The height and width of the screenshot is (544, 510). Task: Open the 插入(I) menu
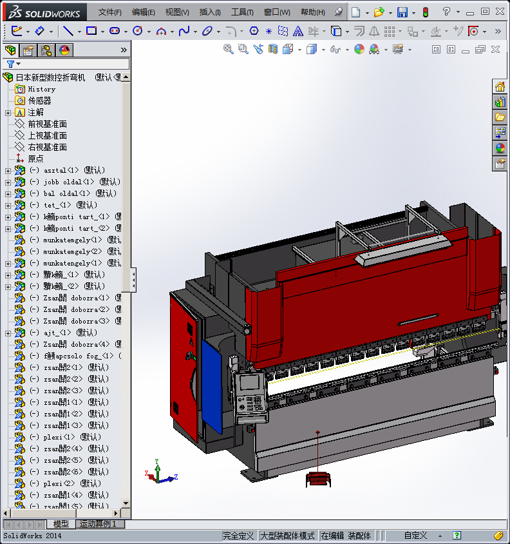coord(210,12)
